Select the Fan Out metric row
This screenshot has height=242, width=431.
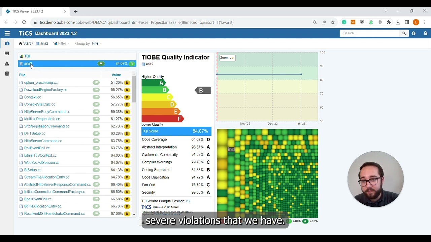pyautogui.click(x=176, y=185)
